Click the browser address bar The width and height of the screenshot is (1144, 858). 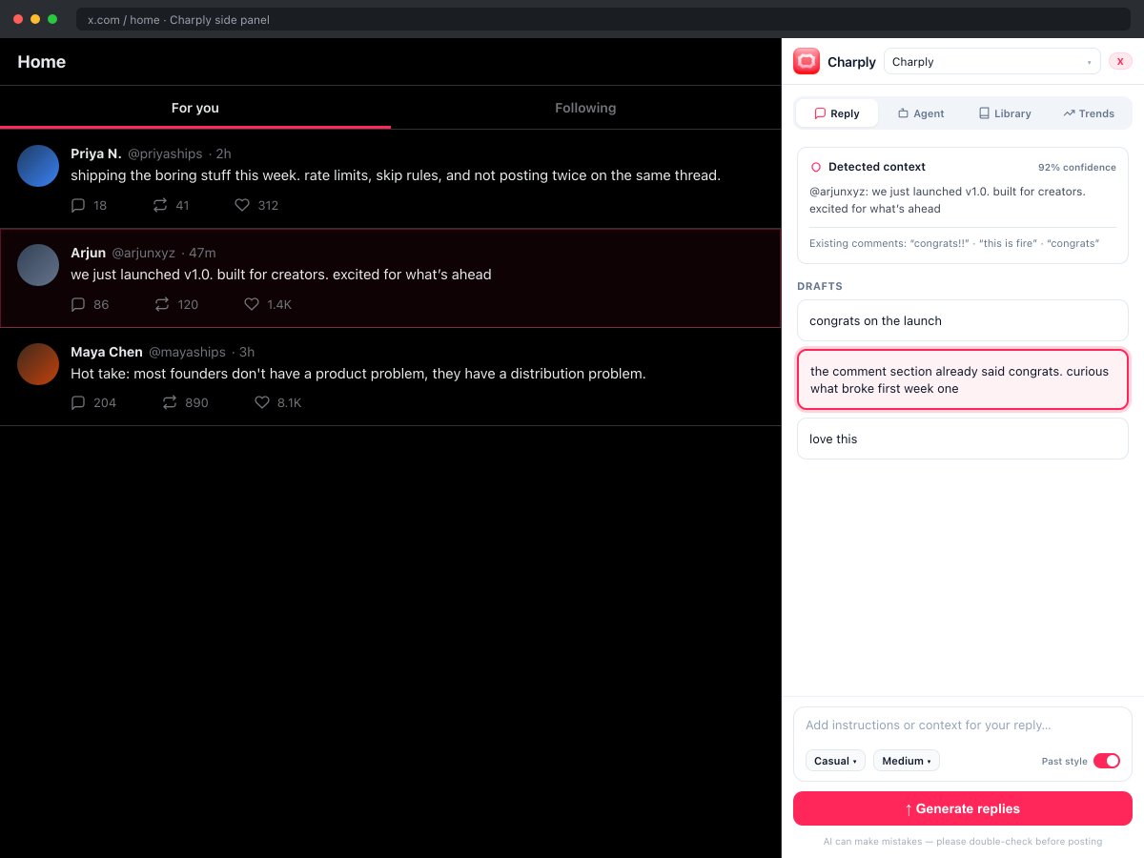pos(603,19)
